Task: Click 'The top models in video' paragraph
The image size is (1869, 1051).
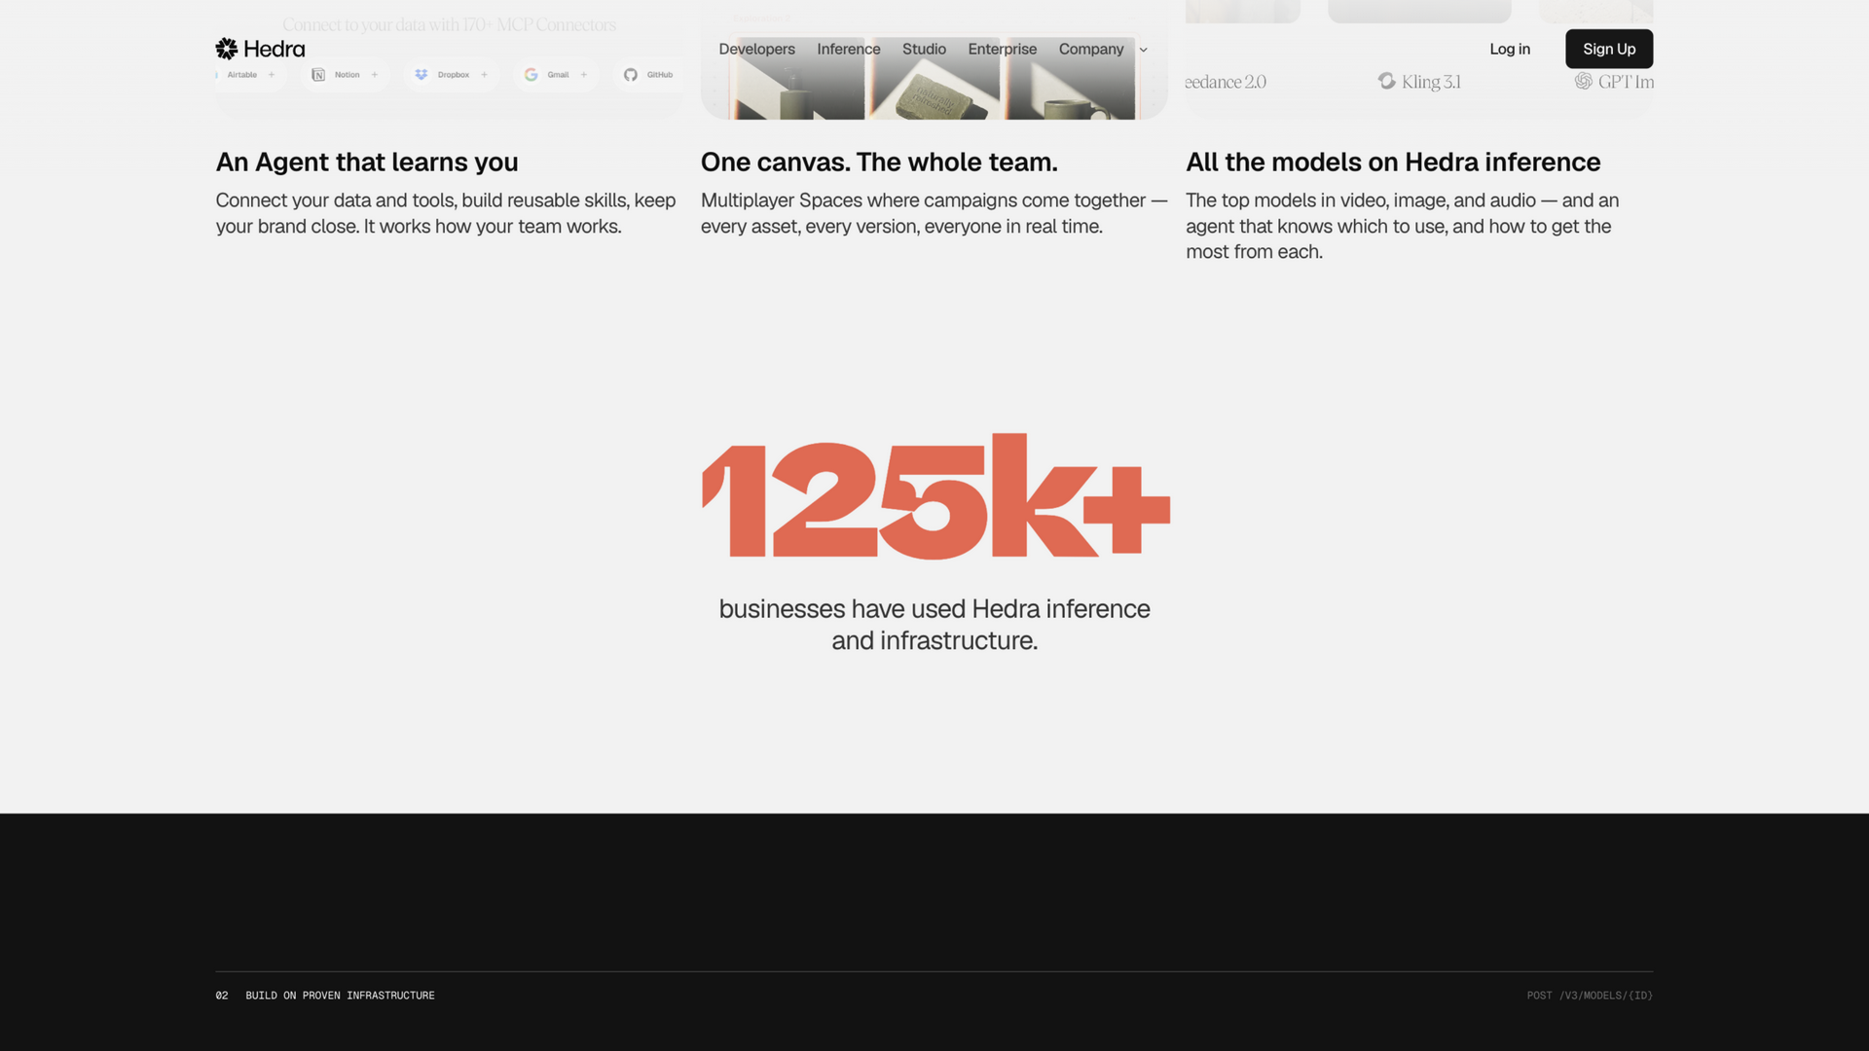Action: pos(1403,226)
